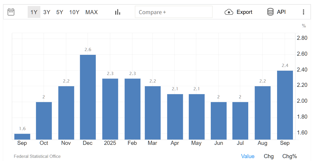316x161 pixels.
Task: Click the API text label
Action: [x=281, y=12]
